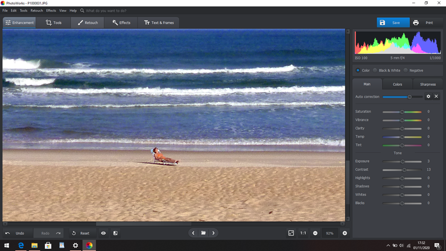The image size is (446, 251).
Task: Open File Explorer from the taskbar
Action: tap(34, 246)
